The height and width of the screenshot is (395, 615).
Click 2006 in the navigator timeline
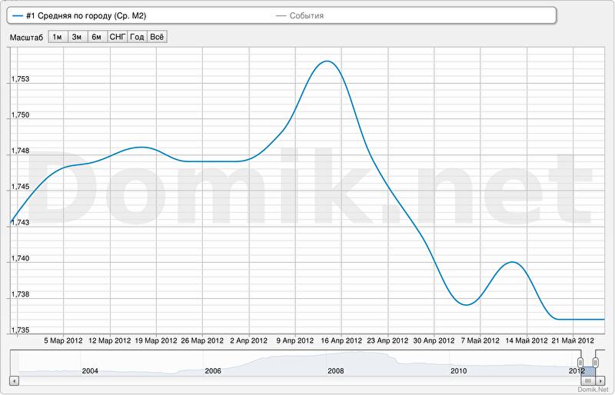[213, 370]
